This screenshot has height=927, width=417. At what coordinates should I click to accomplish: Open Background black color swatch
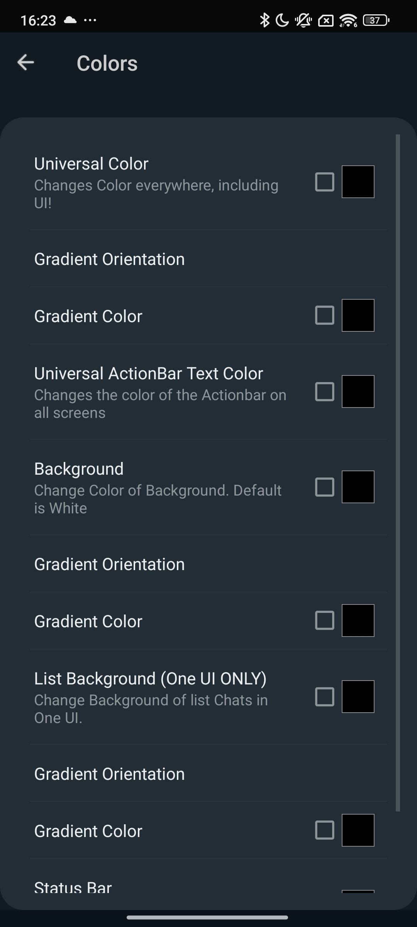coord(358,487)
